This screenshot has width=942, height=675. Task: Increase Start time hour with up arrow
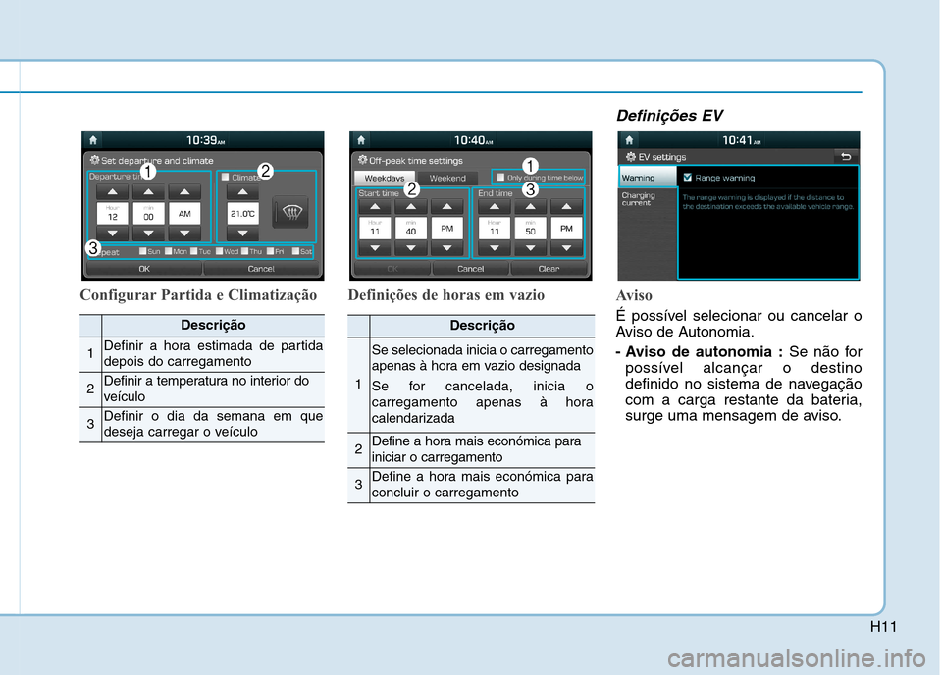[375, 207]
